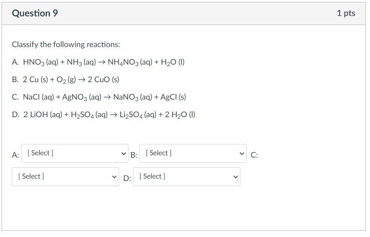The image size is (370, 237).
Task: Click the 'C:' label after dropdown B
Action: click(x=254, y=155)
